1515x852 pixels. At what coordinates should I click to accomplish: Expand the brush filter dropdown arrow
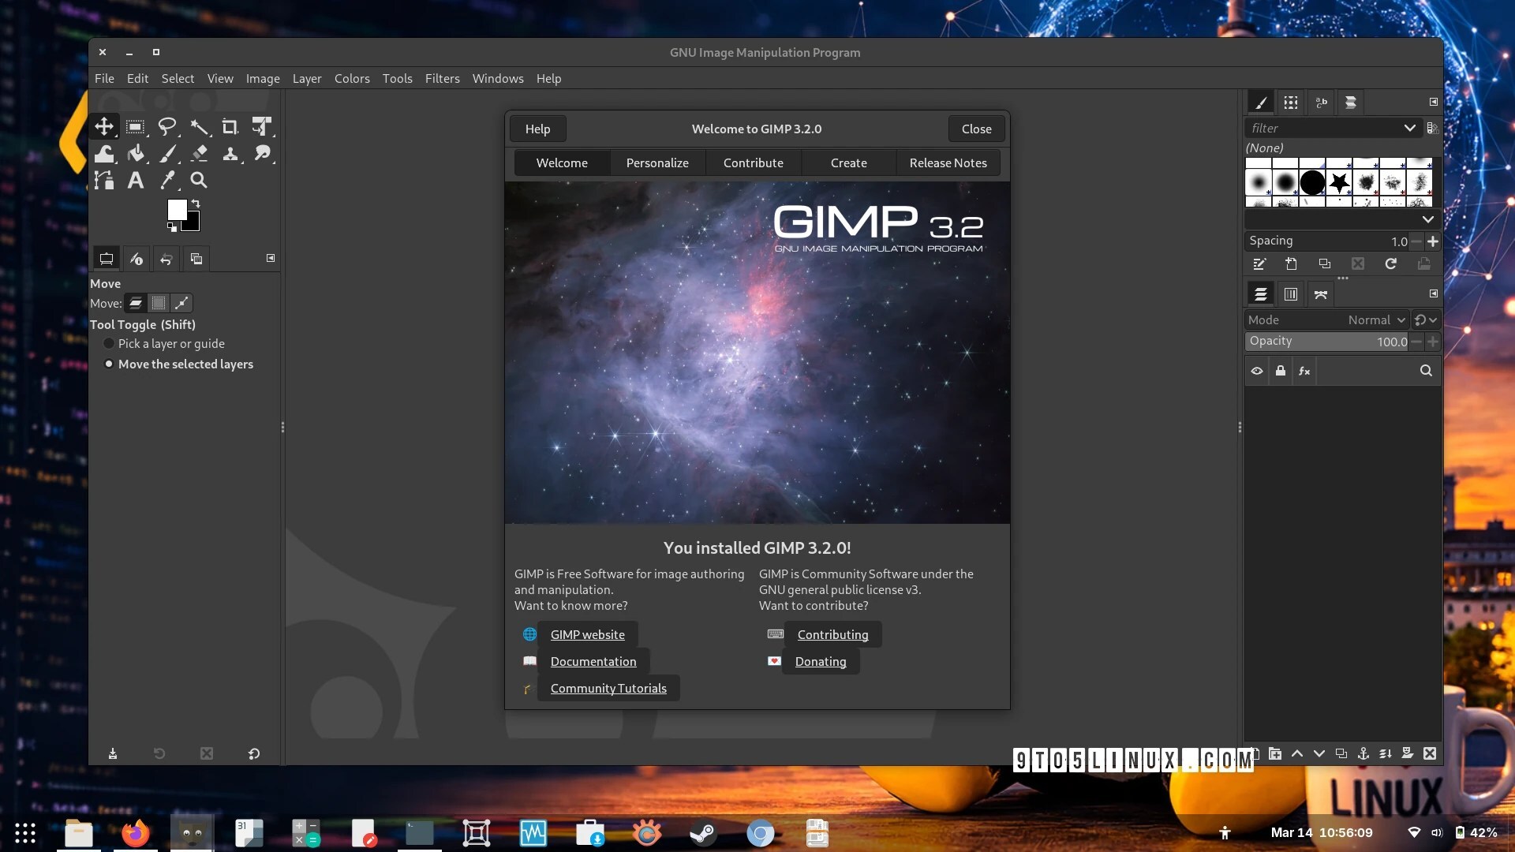[1409, 128]
